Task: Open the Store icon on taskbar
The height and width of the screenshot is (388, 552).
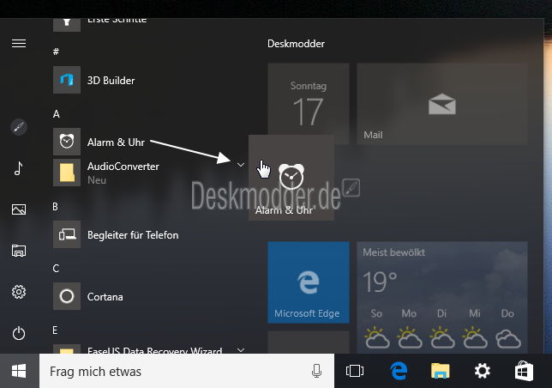Action: [x=524, y=371]
